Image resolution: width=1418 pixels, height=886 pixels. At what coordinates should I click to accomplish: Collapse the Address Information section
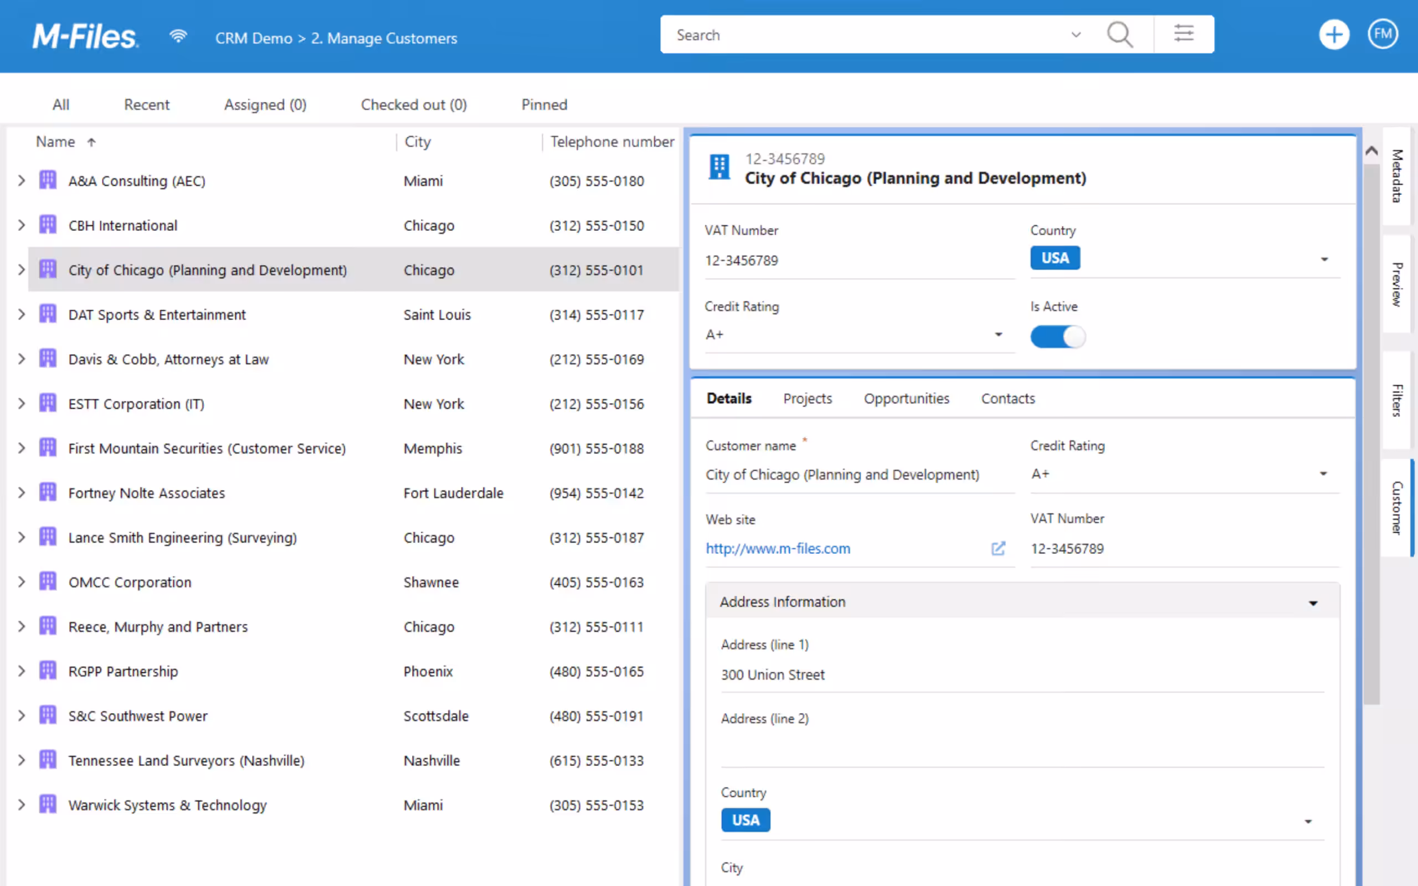click(1313, 603)
